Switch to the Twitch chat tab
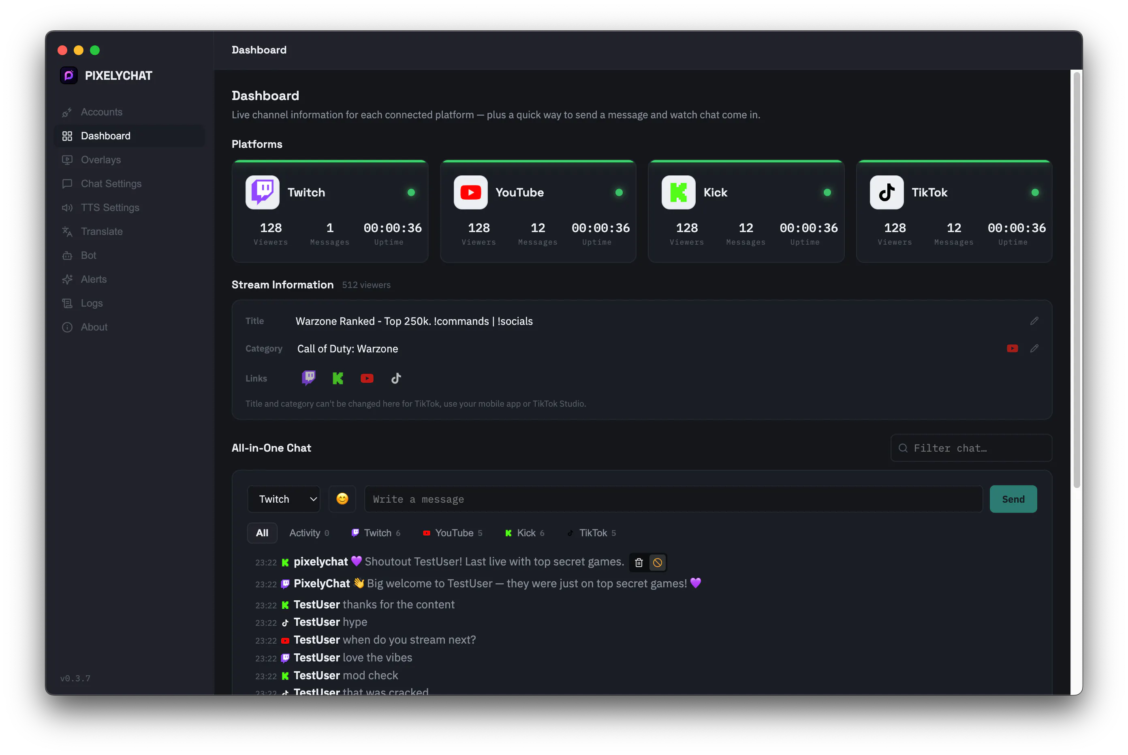This screenshot has height=755, width=1128. pos(376,533)
